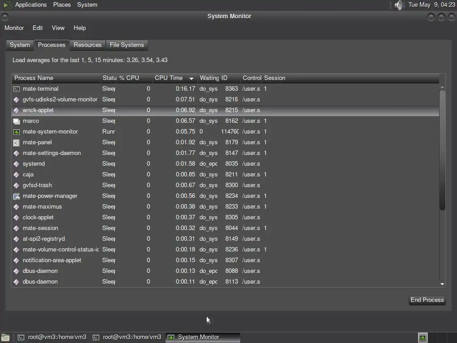Click the mate-panel process icon
Viewport: 457px width, 343px height.
click(x=17, y=142)
